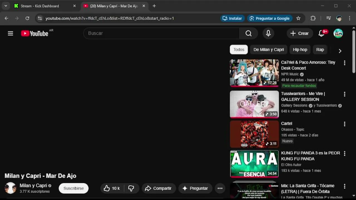356x200 pixels.
Task: Open Ca7riel & Paco Amoroso: Tiny Desk Concert title
Action: 308,65
